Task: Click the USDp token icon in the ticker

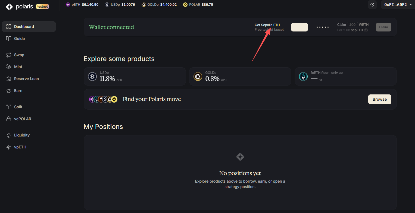Action: pos(107,5)
